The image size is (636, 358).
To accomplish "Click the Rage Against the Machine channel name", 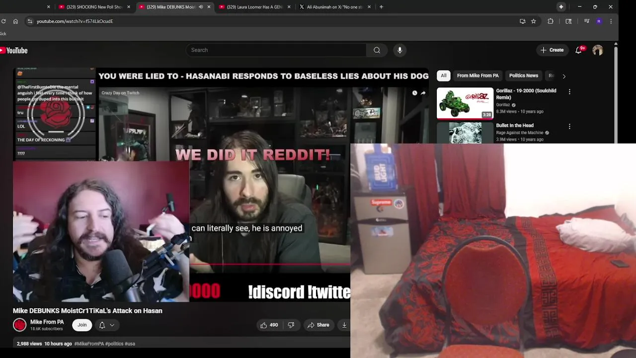I will tap(519, 133).
